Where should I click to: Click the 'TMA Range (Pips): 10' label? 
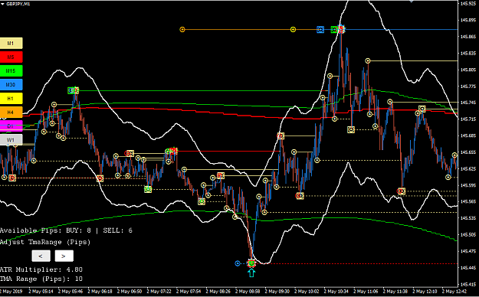[41, 279]
